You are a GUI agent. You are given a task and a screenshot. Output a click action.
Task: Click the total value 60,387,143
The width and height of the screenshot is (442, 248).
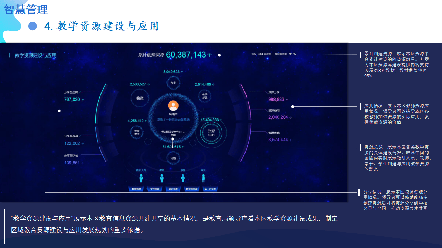186,54
